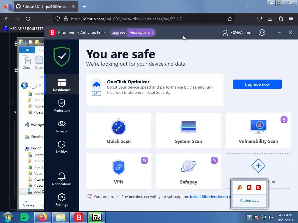Click the middle Bitdefender icon in tray popup
The height and width of the screenshot is (223, 298).
(249, 188)
